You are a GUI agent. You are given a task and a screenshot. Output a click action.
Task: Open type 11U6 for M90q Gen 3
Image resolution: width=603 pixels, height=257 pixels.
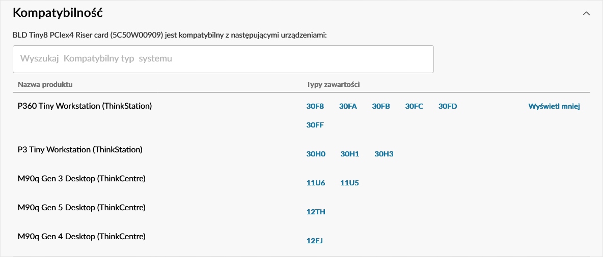tap(316, 183)
